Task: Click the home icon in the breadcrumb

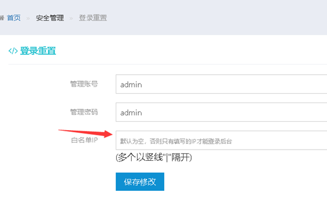Action: click(2, 18)
